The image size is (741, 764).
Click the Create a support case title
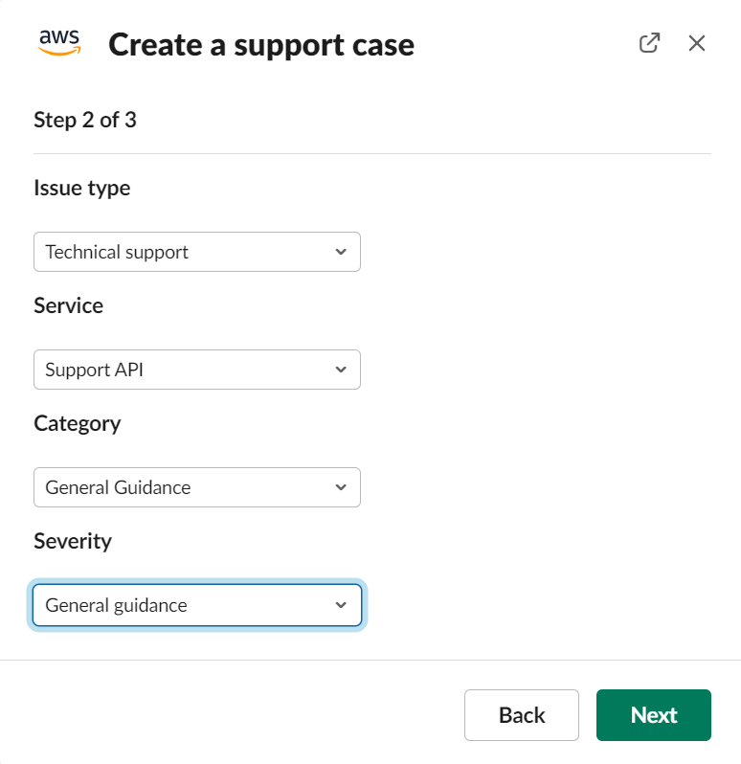tap(261, 45)
